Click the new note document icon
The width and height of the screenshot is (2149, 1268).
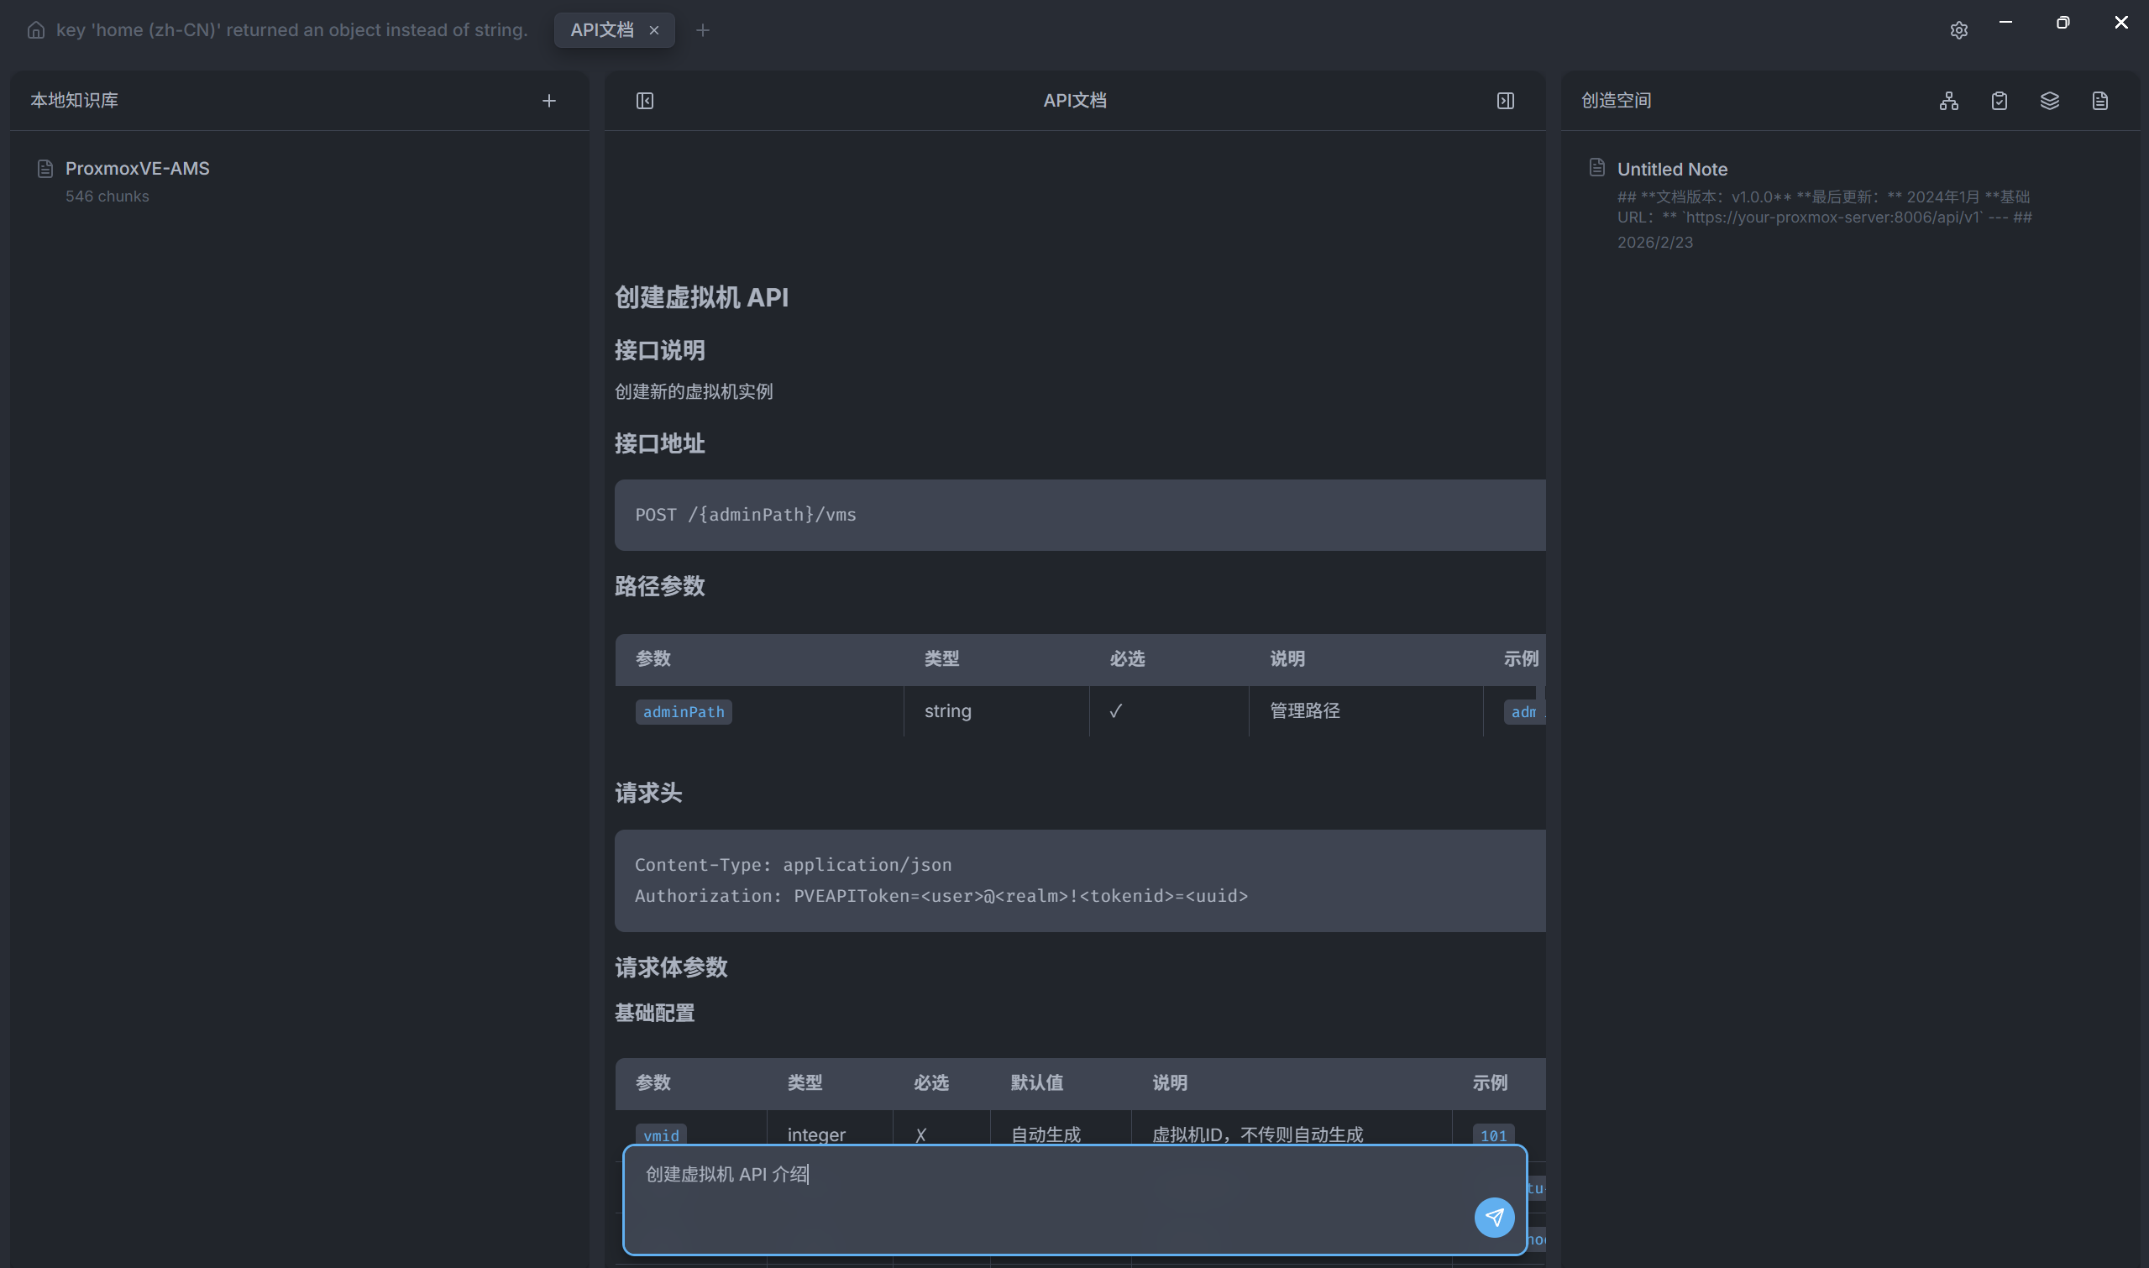click(2099, 101)
